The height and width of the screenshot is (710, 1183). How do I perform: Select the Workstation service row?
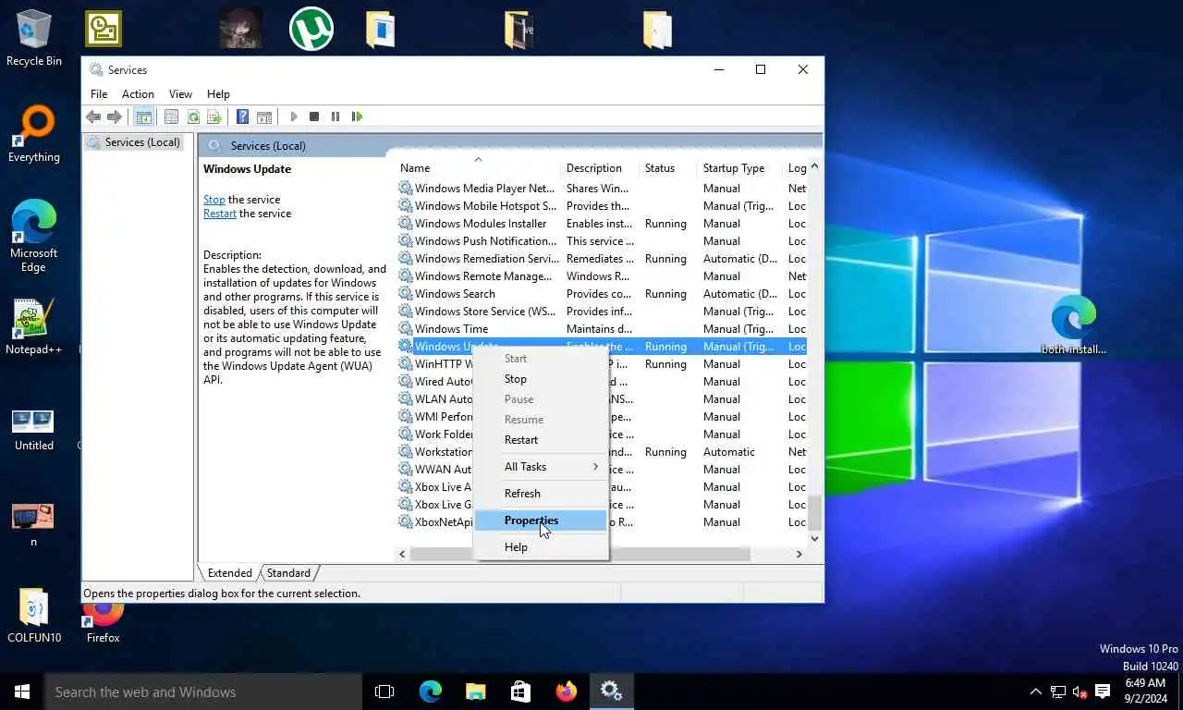click(x=602, y=452)
